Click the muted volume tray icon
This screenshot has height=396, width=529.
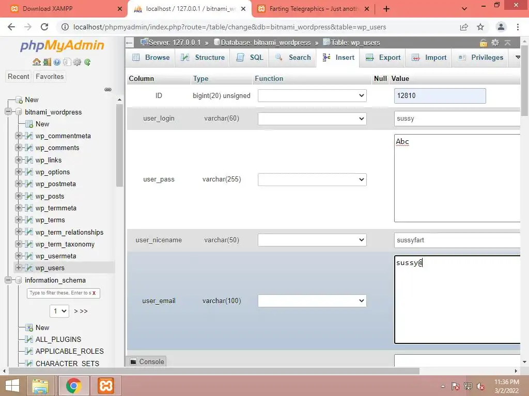(480, 386)
